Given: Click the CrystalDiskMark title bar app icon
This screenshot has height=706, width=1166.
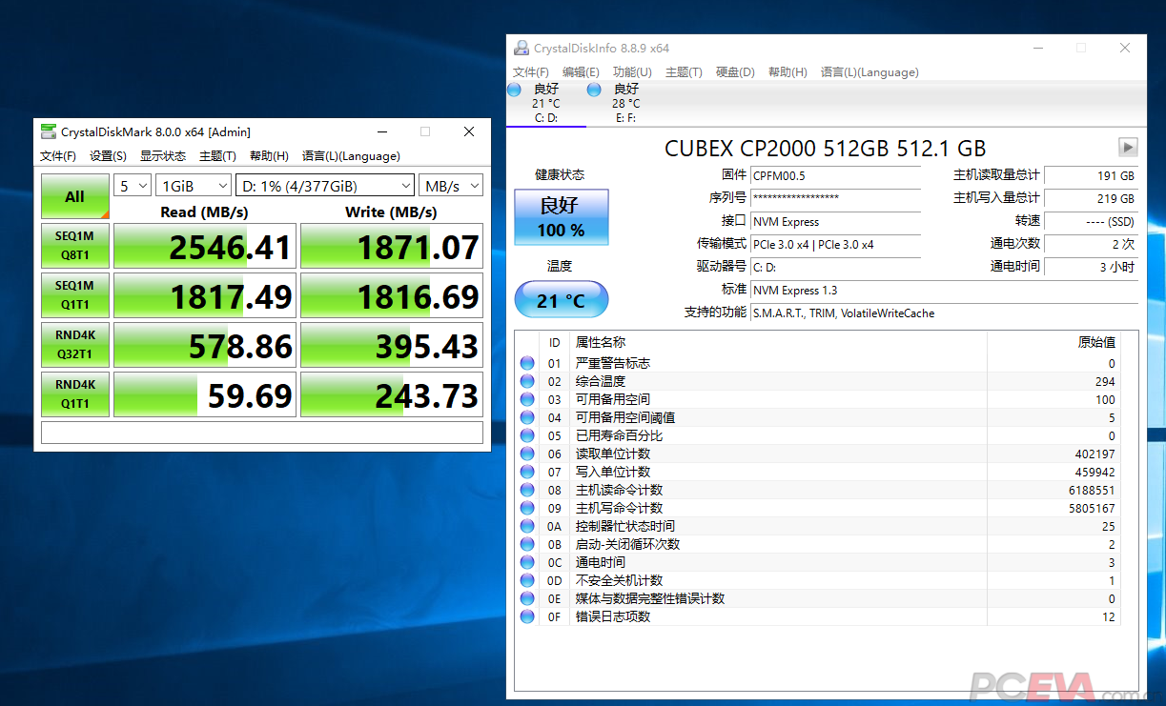Looking at the screenshot, I should click(49, 131).
